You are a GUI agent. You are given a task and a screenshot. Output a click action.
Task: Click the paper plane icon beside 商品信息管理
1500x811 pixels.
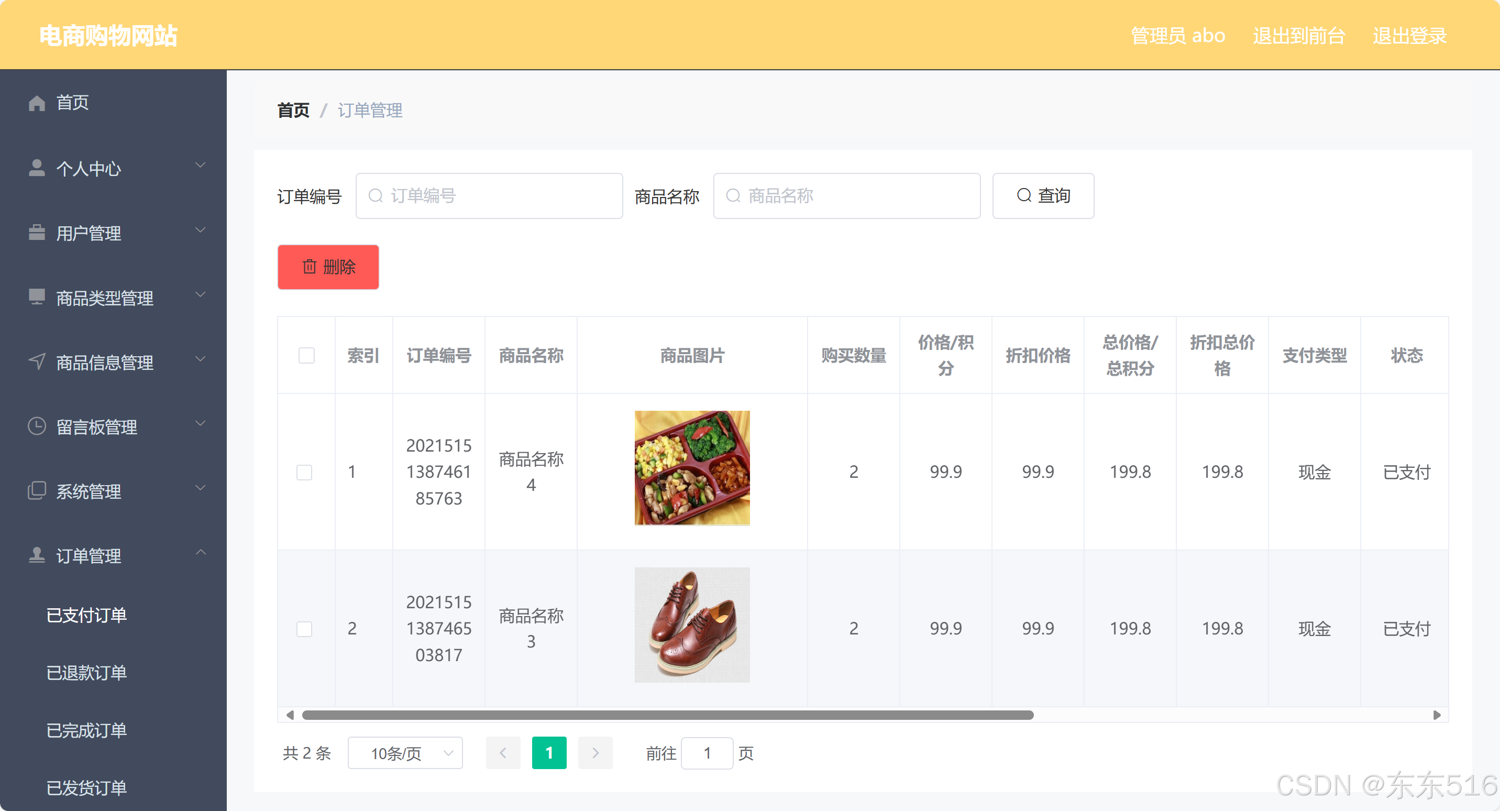pos(37,362)
